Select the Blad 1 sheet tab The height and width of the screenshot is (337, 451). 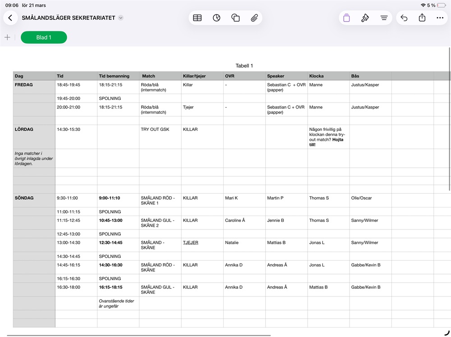pyautogui.click(x=44, y=37)
